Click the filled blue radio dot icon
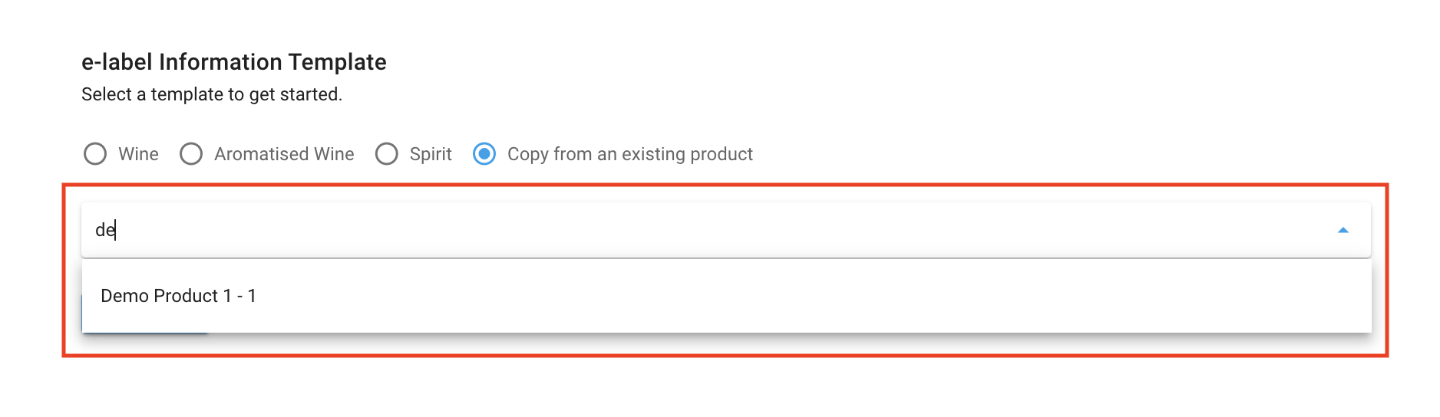This screenshot has height=417, width=1440. click(484, 154)
